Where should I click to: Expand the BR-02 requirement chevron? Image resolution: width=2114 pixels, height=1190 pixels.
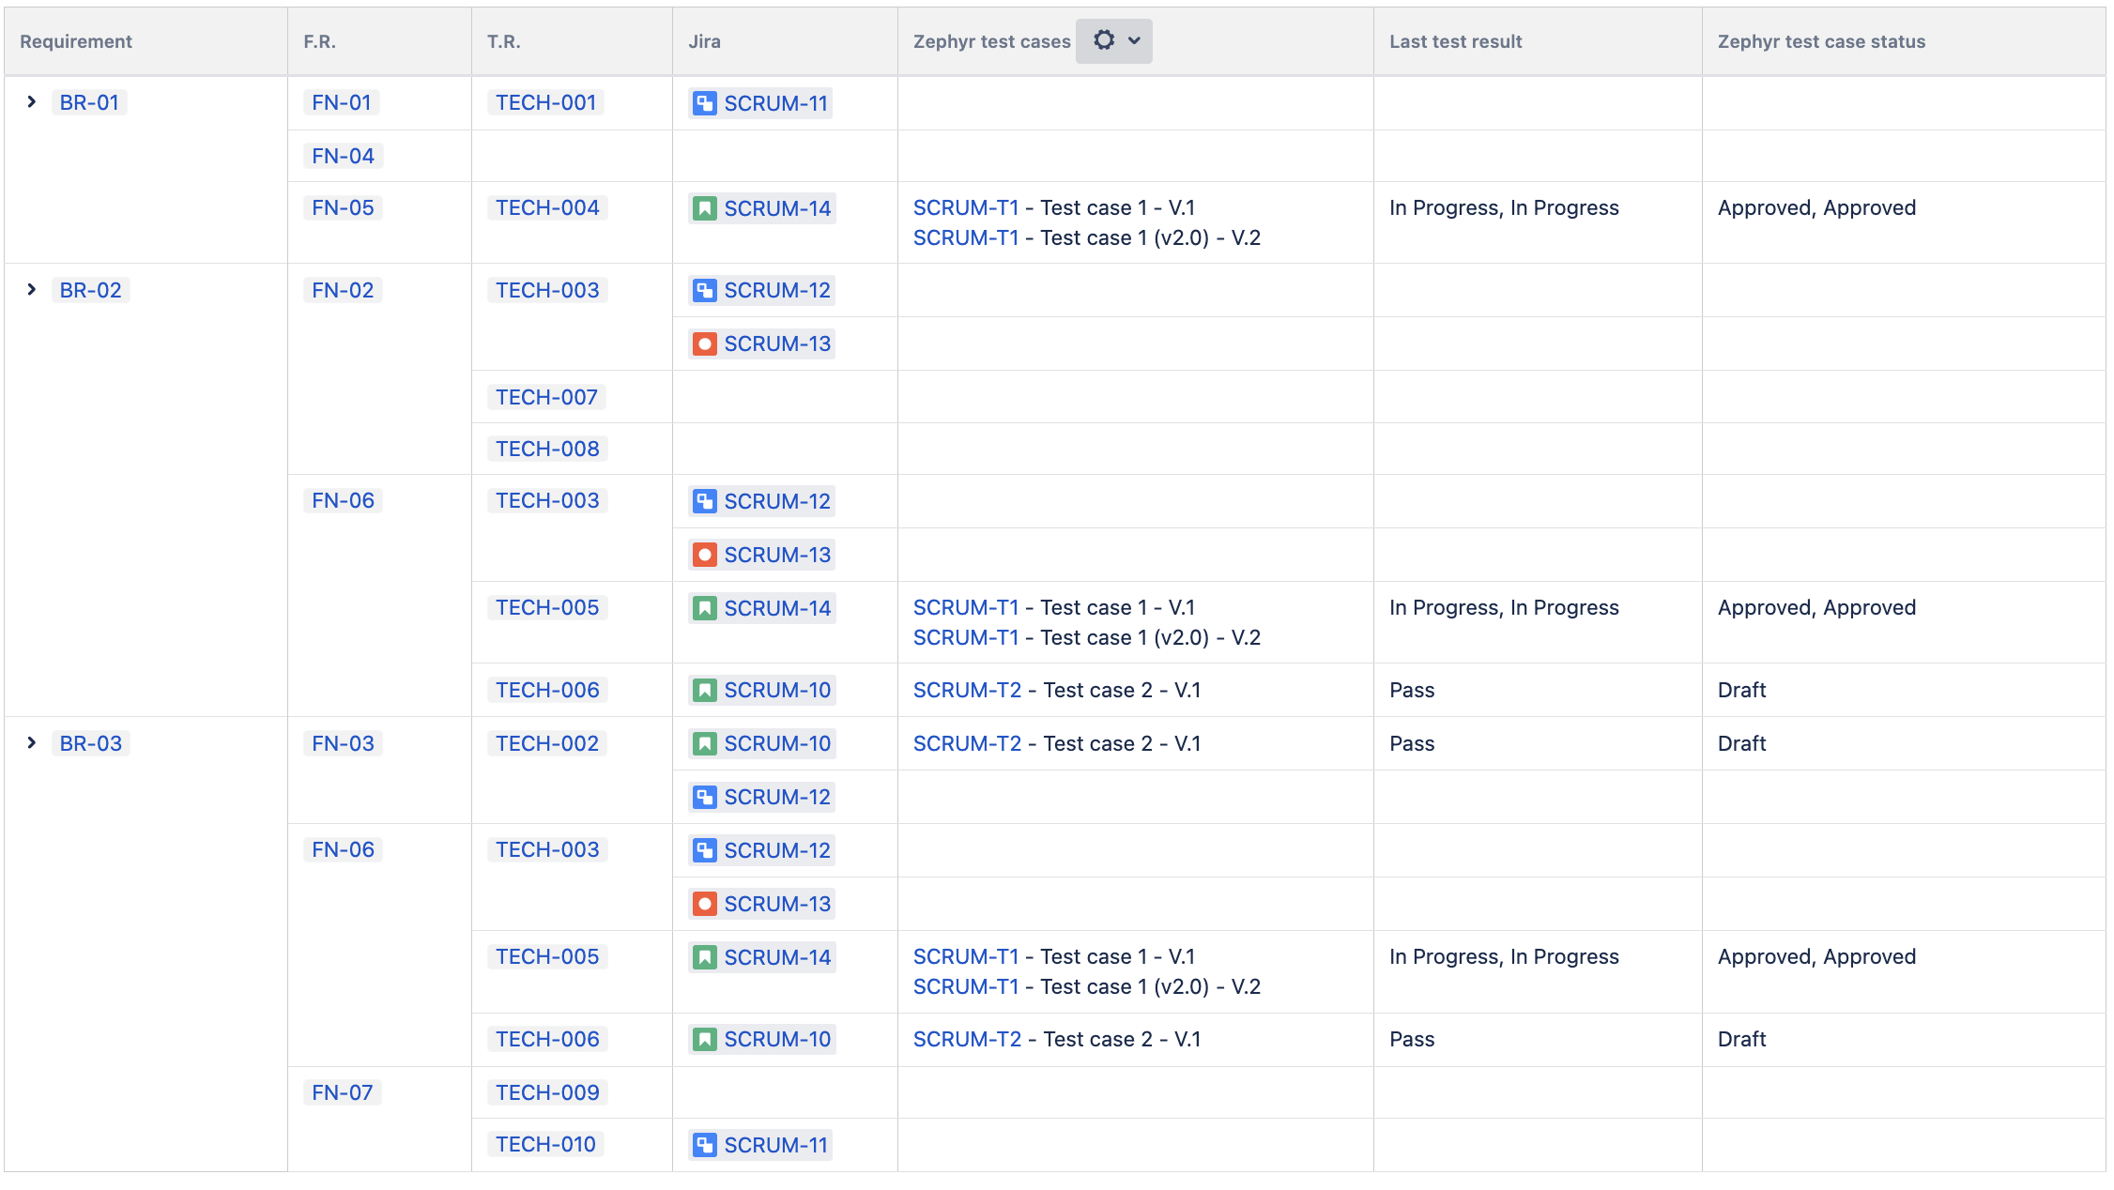(x=32, y=289)
